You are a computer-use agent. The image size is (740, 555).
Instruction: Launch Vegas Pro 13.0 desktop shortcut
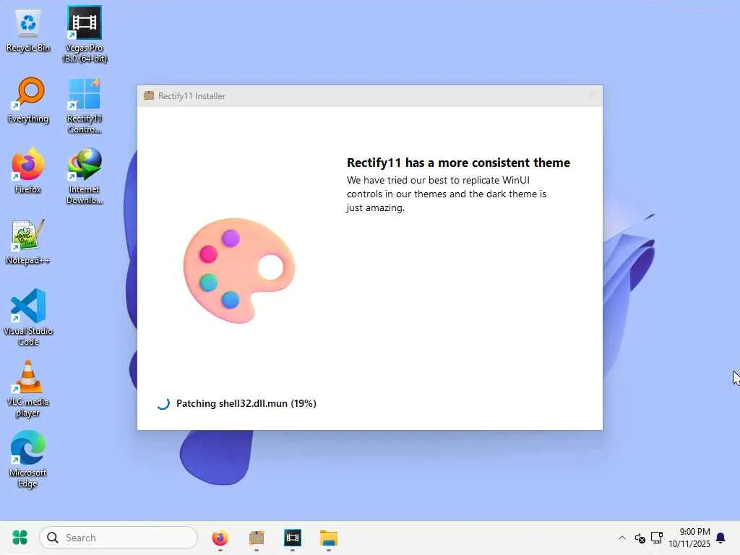(85, 34)
